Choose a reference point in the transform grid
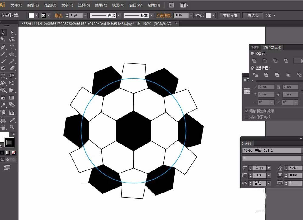303x220 pixels. click(247, 91)
